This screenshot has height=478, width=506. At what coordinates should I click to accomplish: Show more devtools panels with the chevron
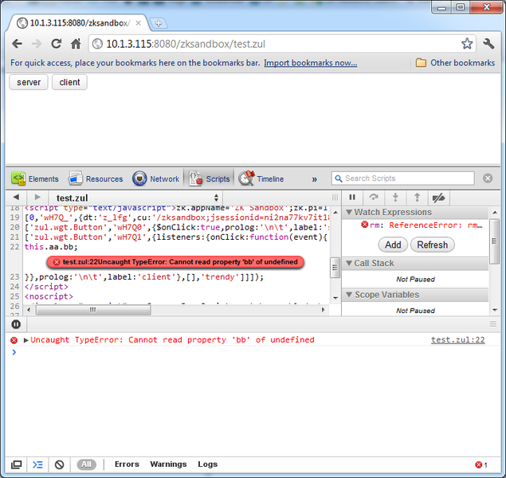point(314,179)
